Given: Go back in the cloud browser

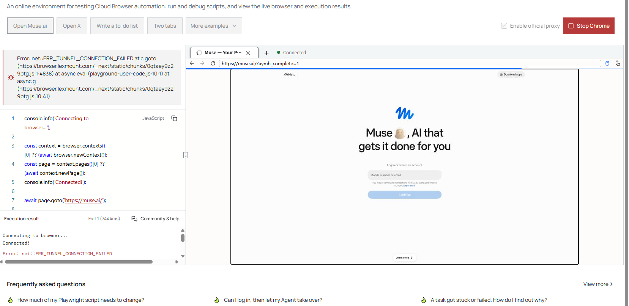Looking at the screenshot, I should click(192, 63).
